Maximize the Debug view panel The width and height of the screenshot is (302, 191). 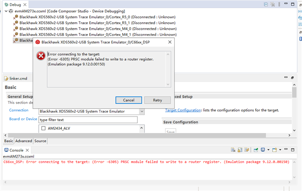coord(293,4)
